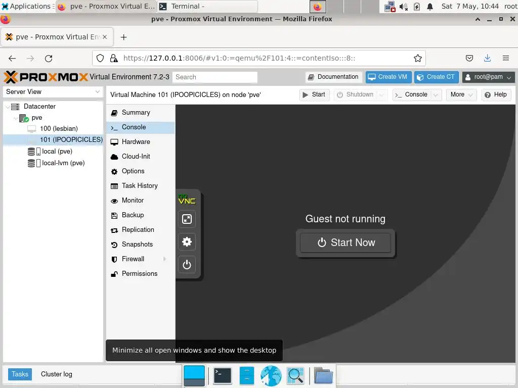The height and width of the screenshot is (388, 518).
Task: Open the Firefox hamburger menu
Action: tap(506, 59)
